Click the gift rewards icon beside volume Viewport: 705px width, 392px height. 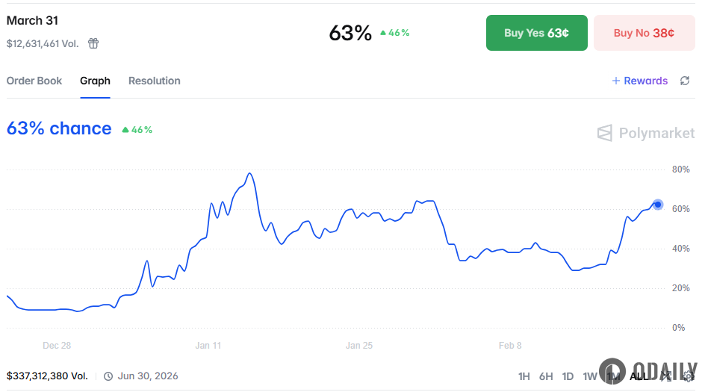[x=93, y=43]
